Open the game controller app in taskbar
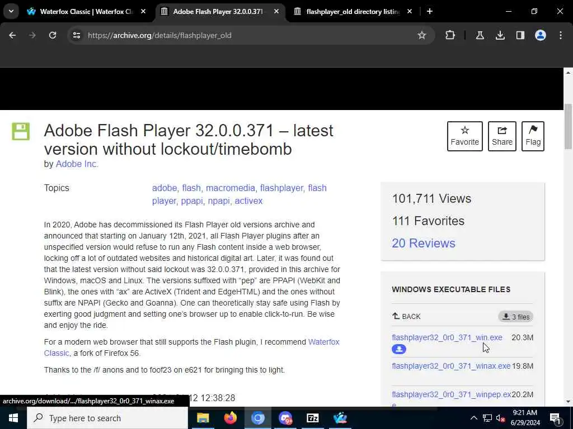This screenshot has width=573, height=429. (x=285, y=418)
